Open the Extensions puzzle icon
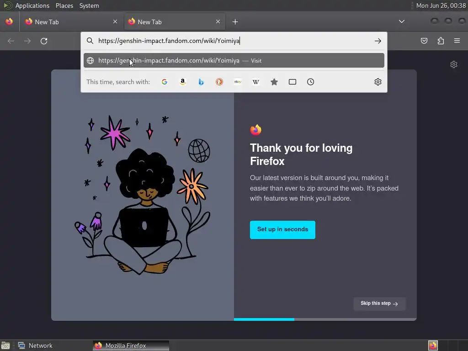Viewport: 468px width, 351px height. point(441,41)
